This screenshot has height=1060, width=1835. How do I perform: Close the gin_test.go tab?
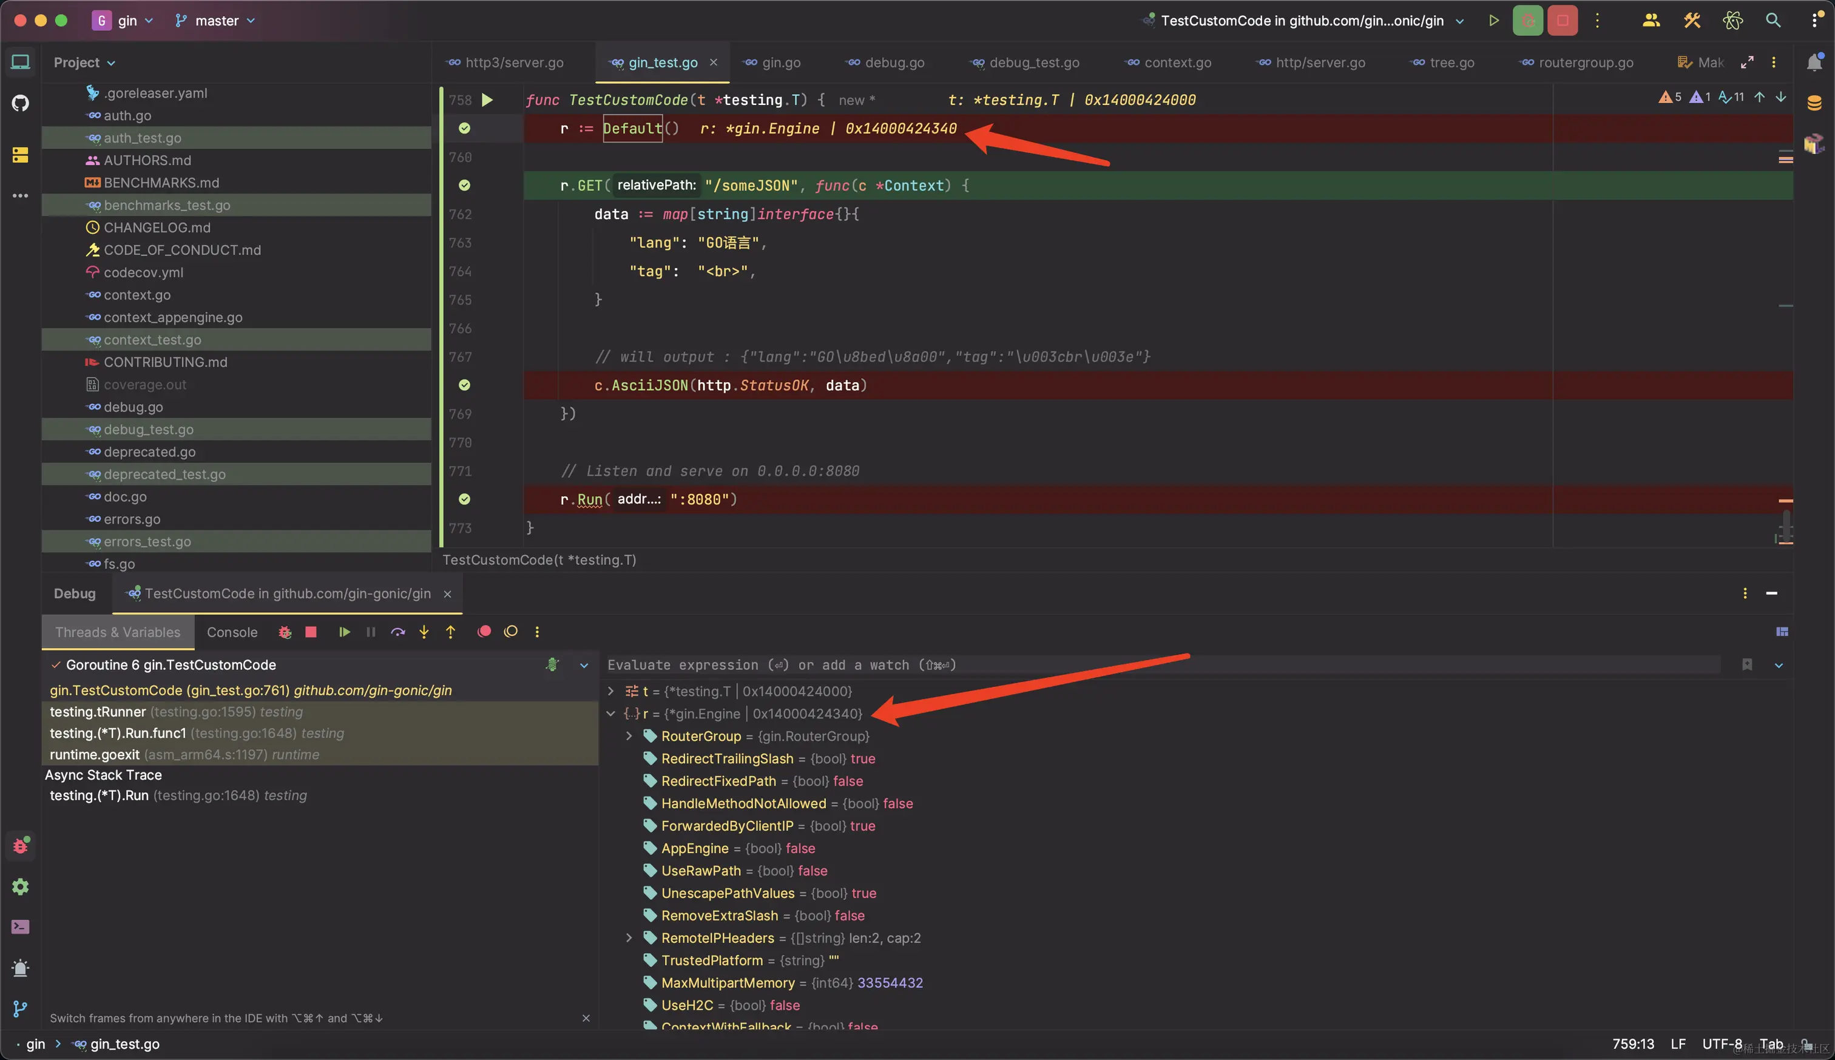tap(714, 62)
